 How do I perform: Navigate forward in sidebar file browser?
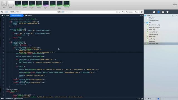pyautogui.click(x=176, y=16)
